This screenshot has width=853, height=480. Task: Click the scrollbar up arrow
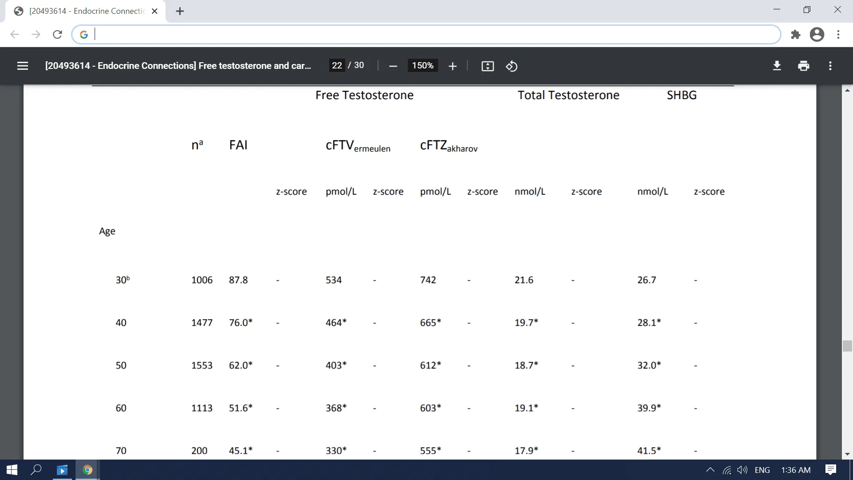[x=847, y=90]
